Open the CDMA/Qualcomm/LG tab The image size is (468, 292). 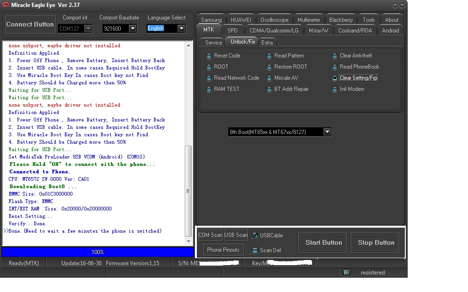(x=274, y=31)
